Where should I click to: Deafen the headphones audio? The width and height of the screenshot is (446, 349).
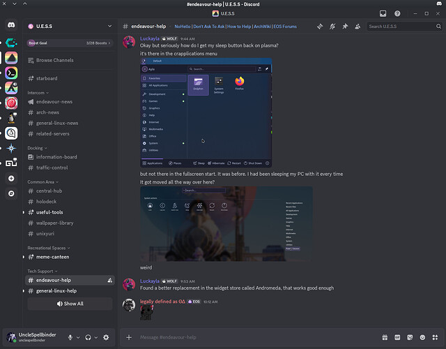(89, 337)
